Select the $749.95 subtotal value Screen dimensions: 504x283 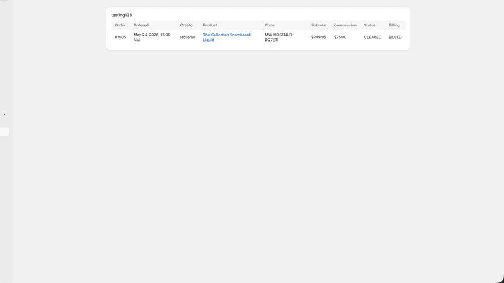point(319,37)
